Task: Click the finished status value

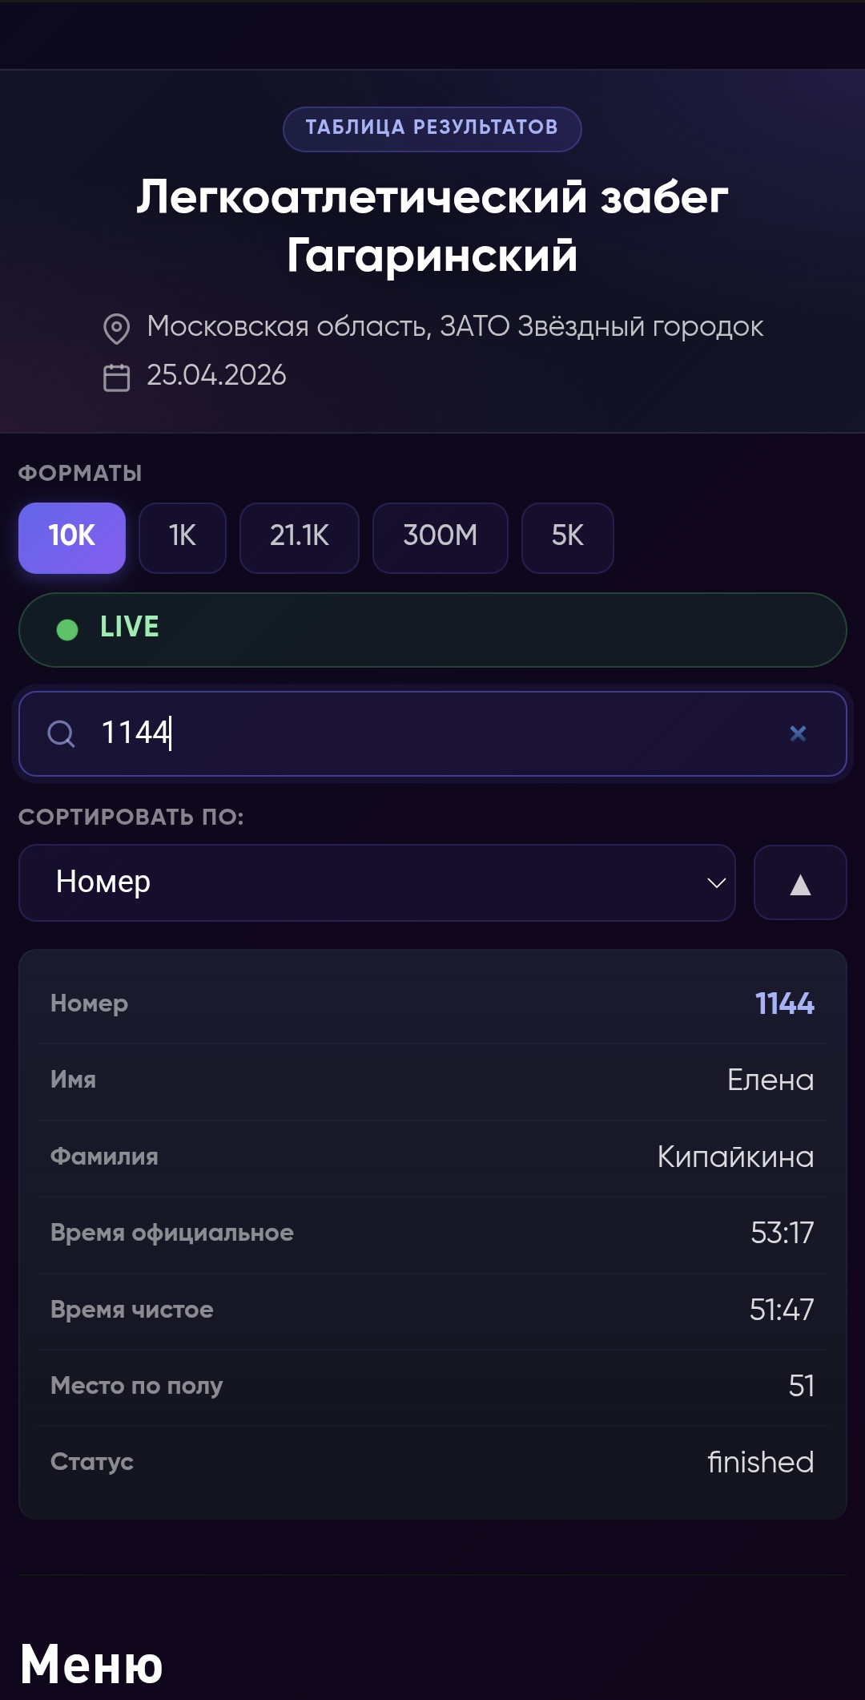Action: pyautogui.click(x=761, y=1462)
